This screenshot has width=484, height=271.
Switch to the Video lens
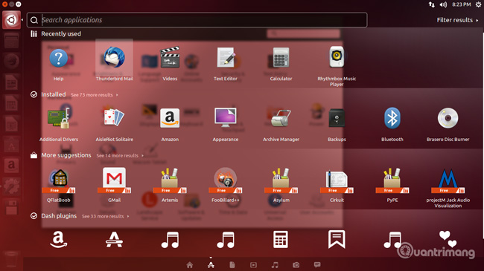click(253, 265)
